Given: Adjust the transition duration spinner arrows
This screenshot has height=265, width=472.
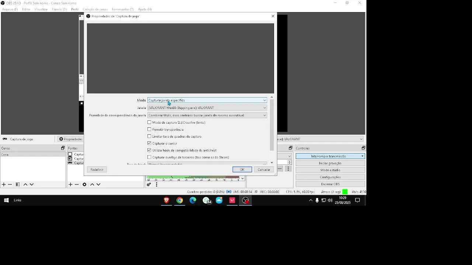Looking at the screenshot, I should (289, 162).
